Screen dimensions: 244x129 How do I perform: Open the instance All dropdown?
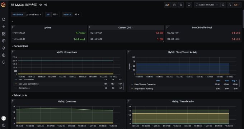pyautogui.click(x=77, y=14)
